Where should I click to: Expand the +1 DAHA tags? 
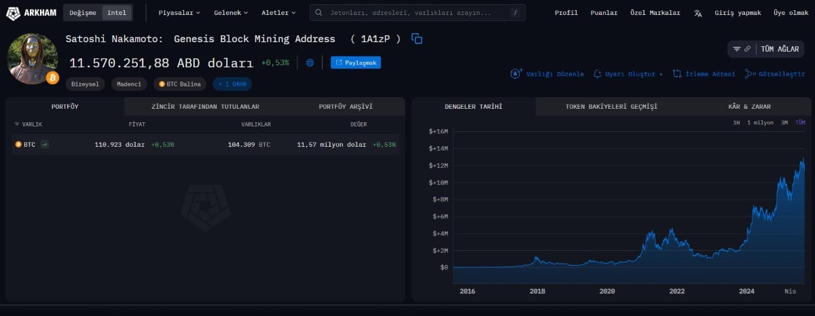coord(232,84)
